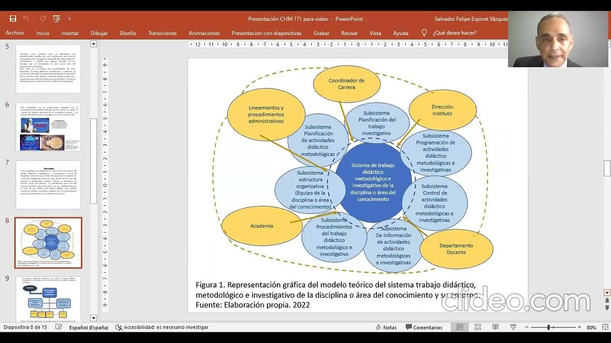Click the slide panel scroll-down arrow
611x343 pixels.
click(x=94, y=318)
